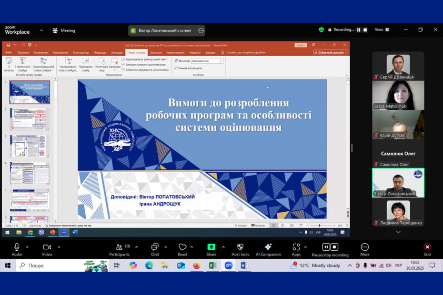This screenshot has width=443, height=295.
Task: Click the PowerPoint Save icon
Action: [x=8, y=45]
